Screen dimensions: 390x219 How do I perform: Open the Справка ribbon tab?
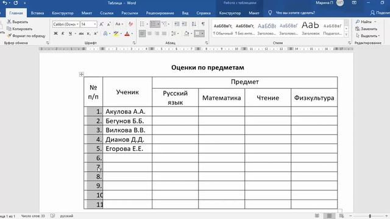tap(204, 13)
